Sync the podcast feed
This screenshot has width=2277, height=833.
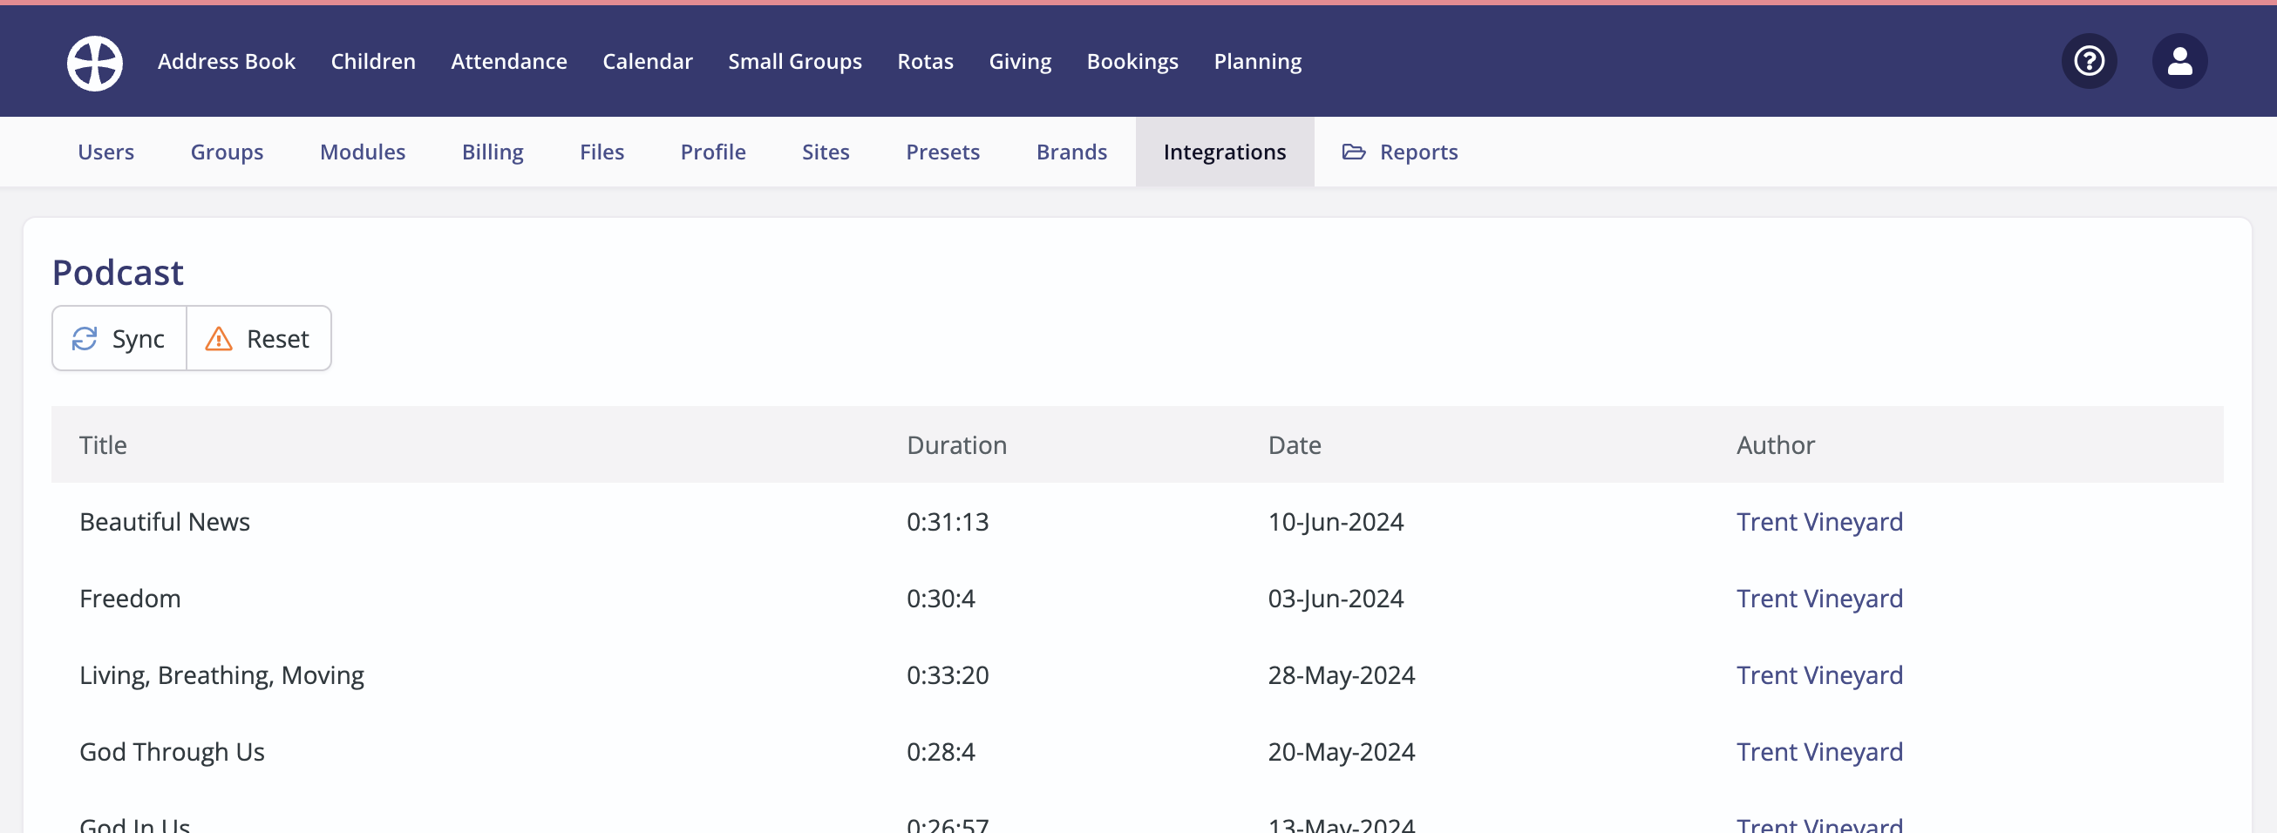(119, 338)
